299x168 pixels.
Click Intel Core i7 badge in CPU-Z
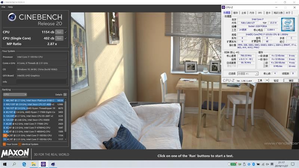[288, 24]
